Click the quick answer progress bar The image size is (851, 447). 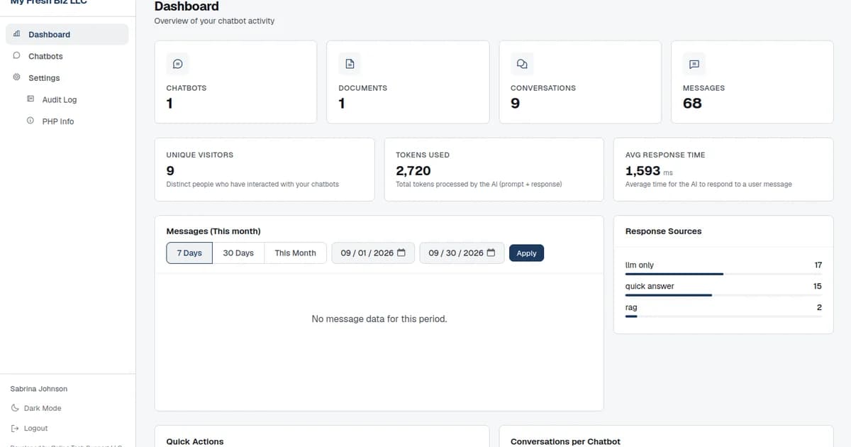point(723,295)
